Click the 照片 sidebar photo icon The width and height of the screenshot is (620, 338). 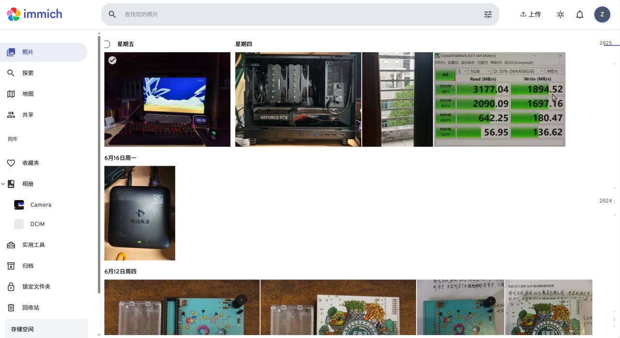point(11,52)
